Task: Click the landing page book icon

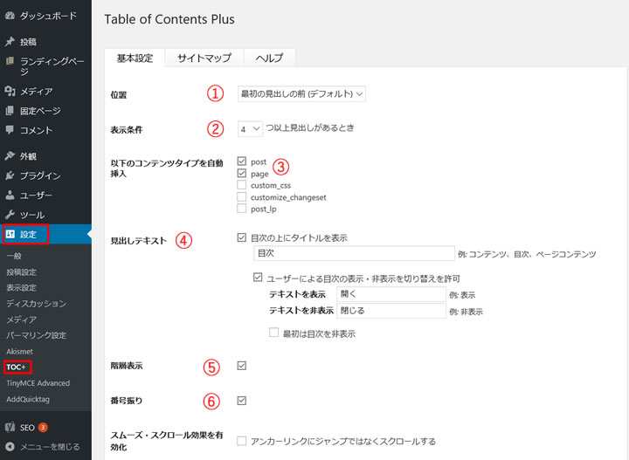Action: 10,61
